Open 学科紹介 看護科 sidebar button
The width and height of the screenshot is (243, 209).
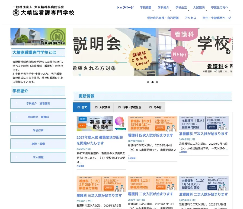point(38,117)
